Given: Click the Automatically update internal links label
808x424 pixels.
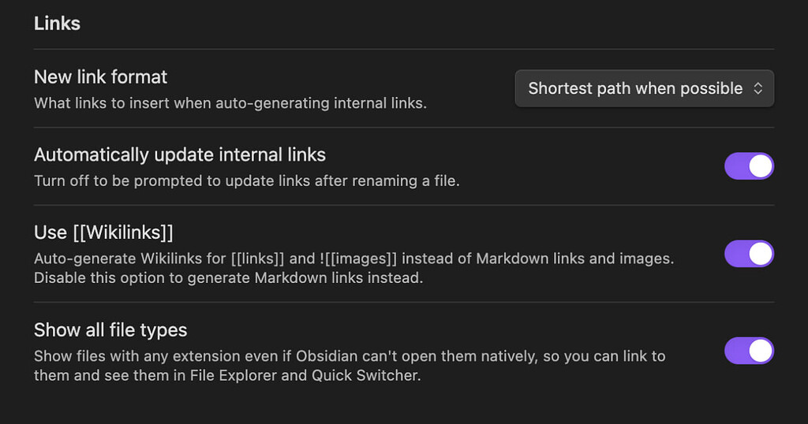Looking at the screenshot, I should (x=179, y=154).
